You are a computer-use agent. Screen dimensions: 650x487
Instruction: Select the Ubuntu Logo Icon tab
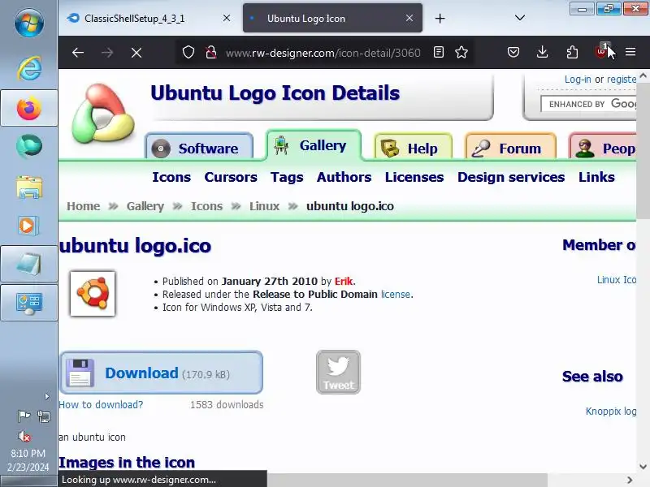tap(332, 18)
